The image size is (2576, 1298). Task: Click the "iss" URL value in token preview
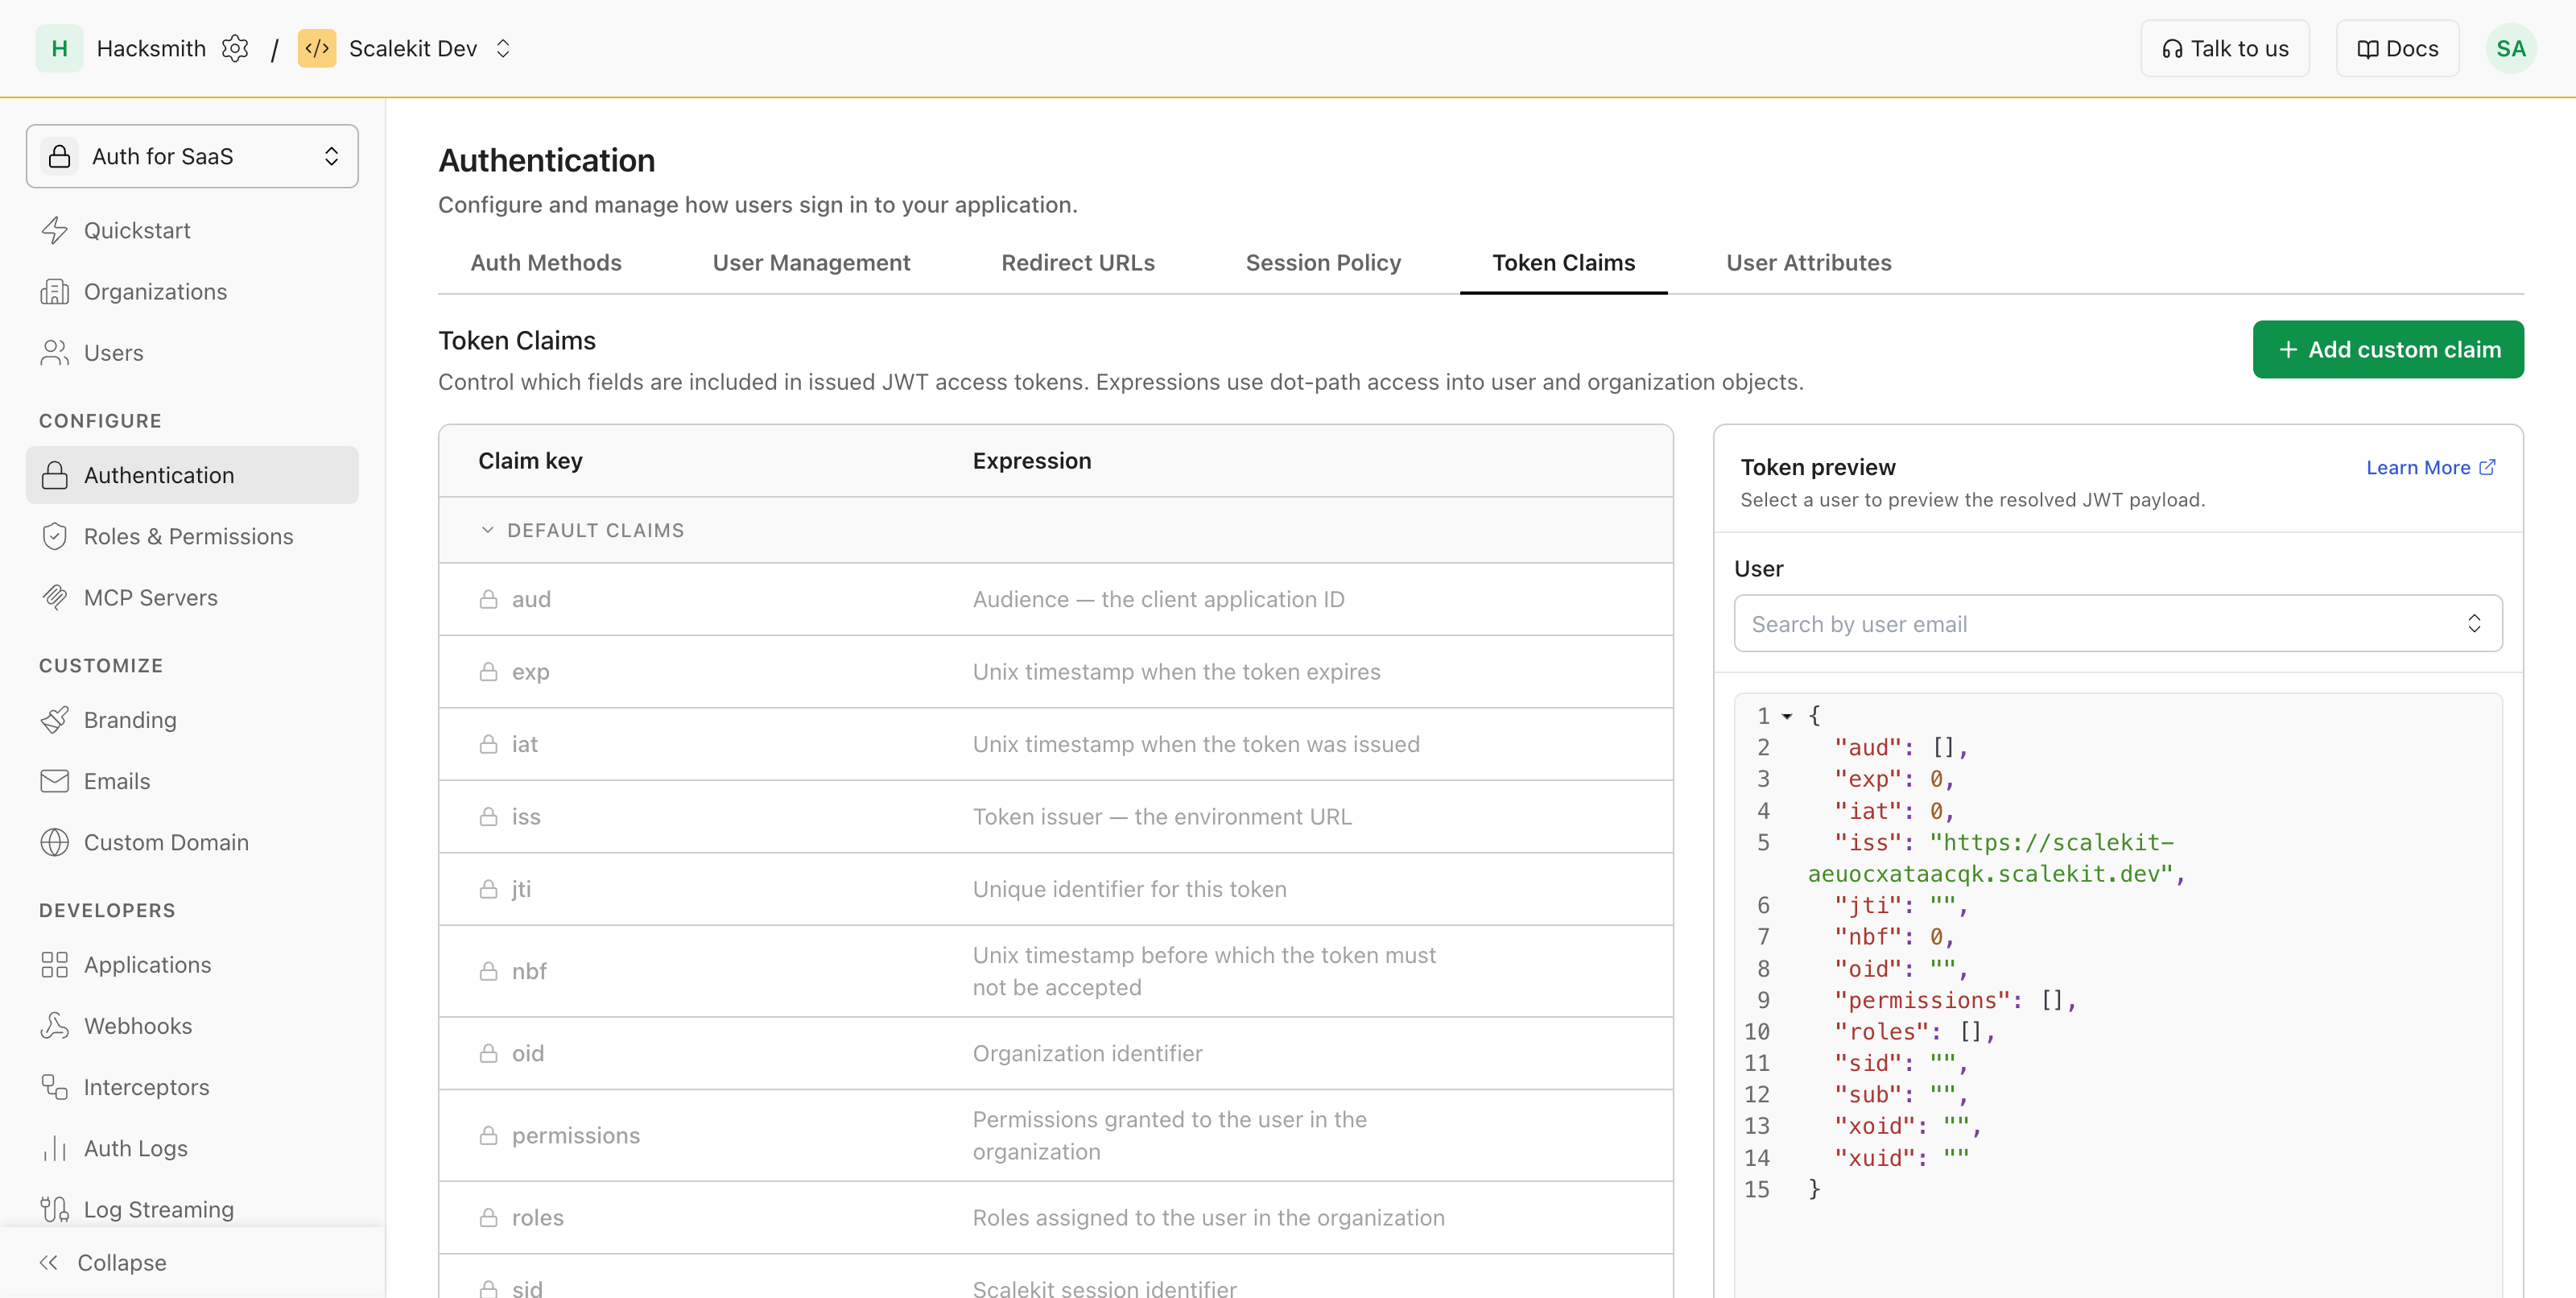tap(1997, 858)
